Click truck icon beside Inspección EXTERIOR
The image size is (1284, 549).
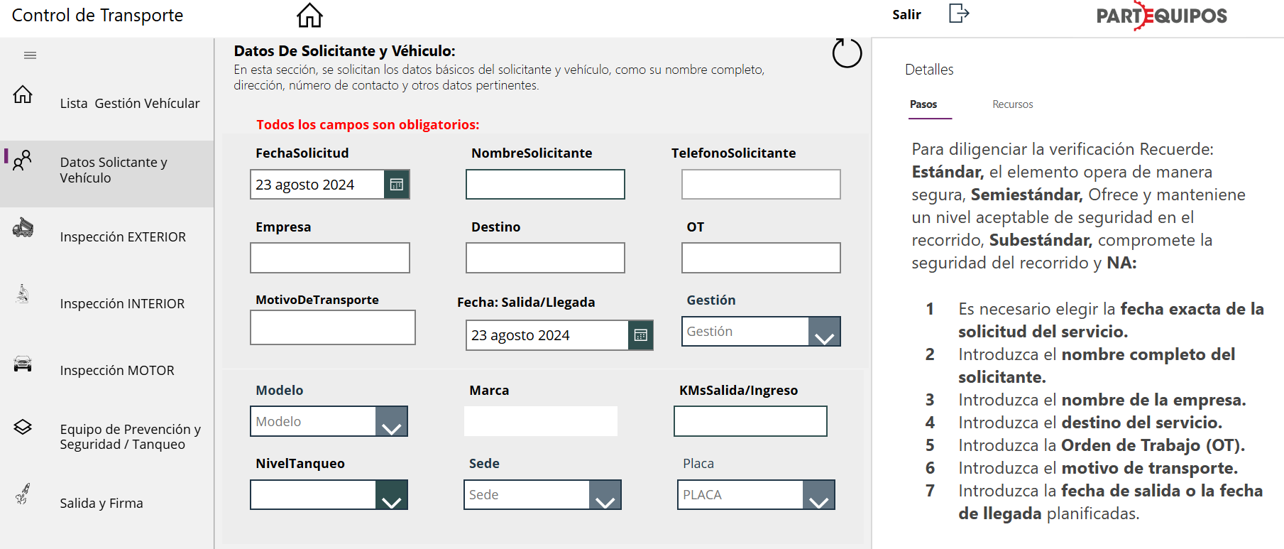pyautogui.click(x=23, y=227)
